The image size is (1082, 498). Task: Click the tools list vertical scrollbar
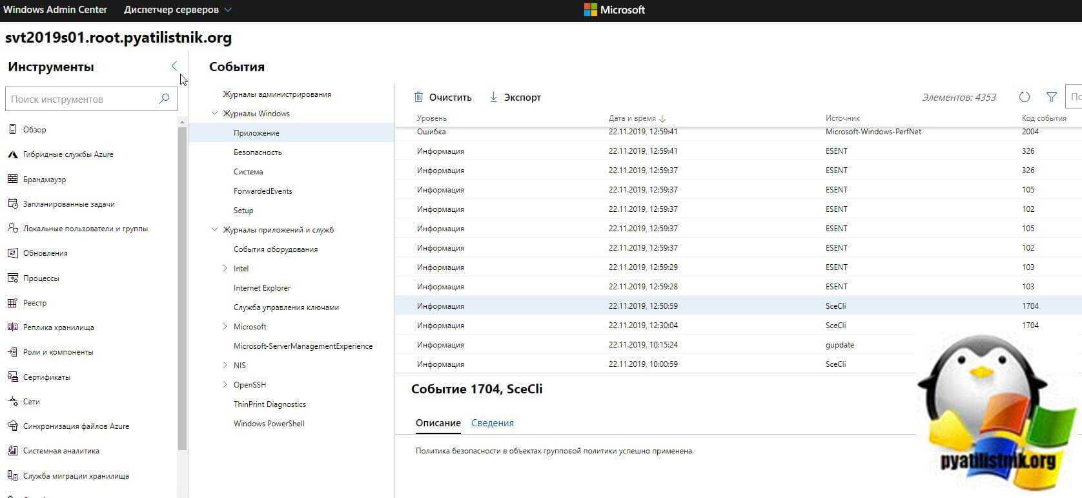182,284
